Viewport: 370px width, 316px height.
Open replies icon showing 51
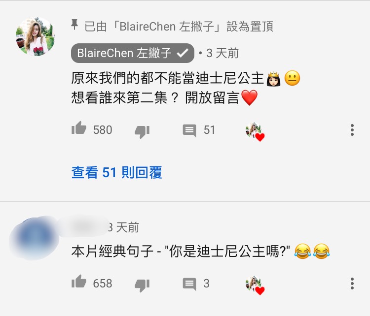click(x=189, y=130)
